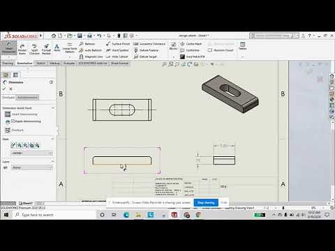Click Hide link in sharing notification
Image resolution: width=335 pixels, height=251 pixels.
[224, 203]
